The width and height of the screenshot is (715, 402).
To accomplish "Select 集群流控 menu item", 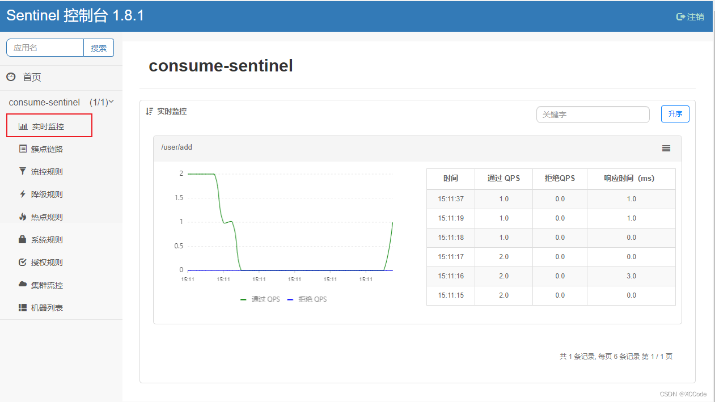I will click(x=47, y=285).
